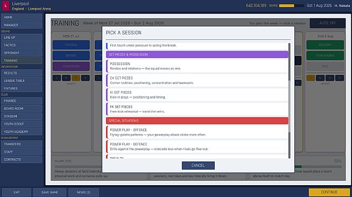Set Sunday intensity to L
This screenshot has height=197, width=352.
[x=311, y=78]
